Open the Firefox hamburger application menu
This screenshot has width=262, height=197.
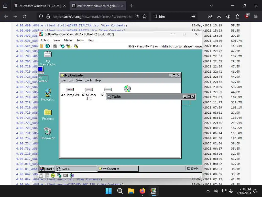click(x=256, y=16)
